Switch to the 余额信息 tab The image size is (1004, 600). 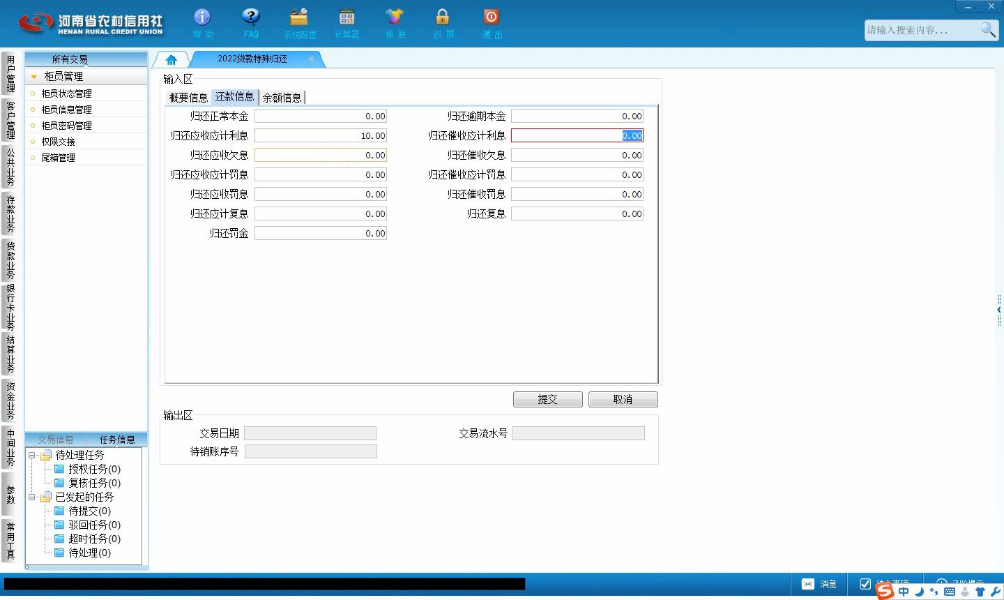tap(282, 98)
